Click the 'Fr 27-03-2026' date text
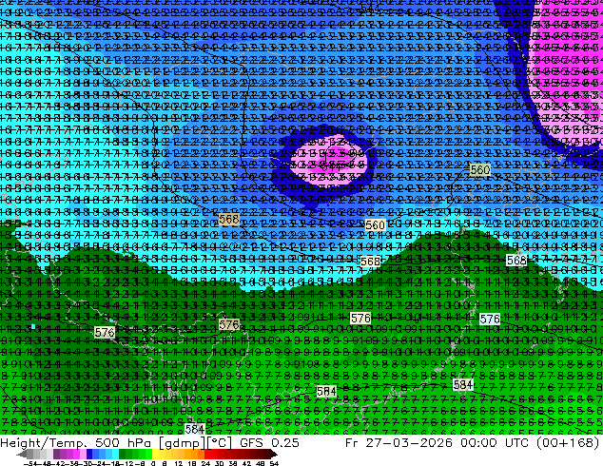 click(399, 442)
